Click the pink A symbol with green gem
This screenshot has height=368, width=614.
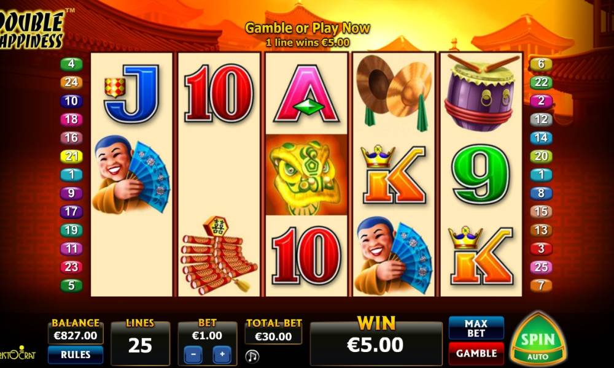click(x=306, y=94)
